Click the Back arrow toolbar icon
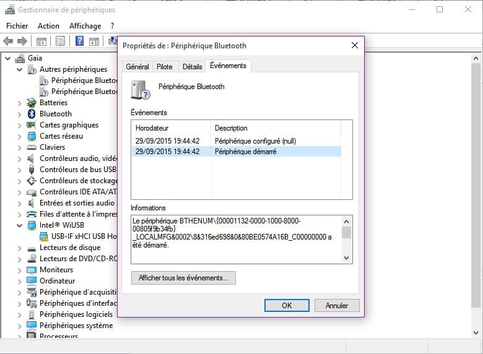This screenshot has height=354, width=483. 8,41
